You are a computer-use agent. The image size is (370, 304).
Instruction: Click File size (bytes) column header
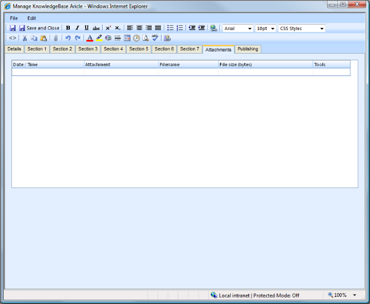(266, 65)
